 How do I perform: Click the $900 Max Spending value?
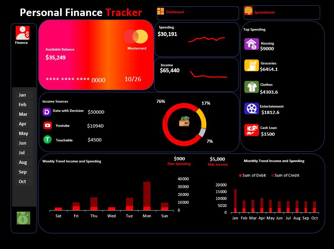coord(179,159)
